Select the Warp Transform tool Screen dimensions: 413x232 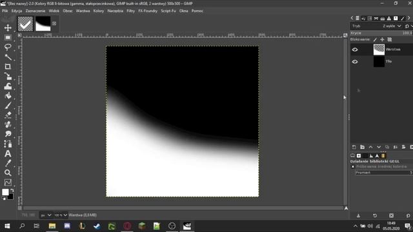[x=8, y=86]
